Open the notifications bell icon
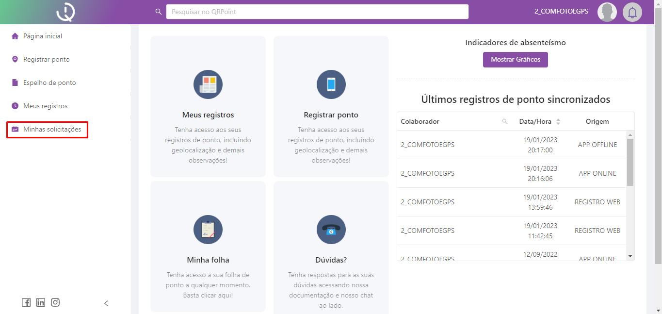 pyautogui.click(x=632, y=12)
